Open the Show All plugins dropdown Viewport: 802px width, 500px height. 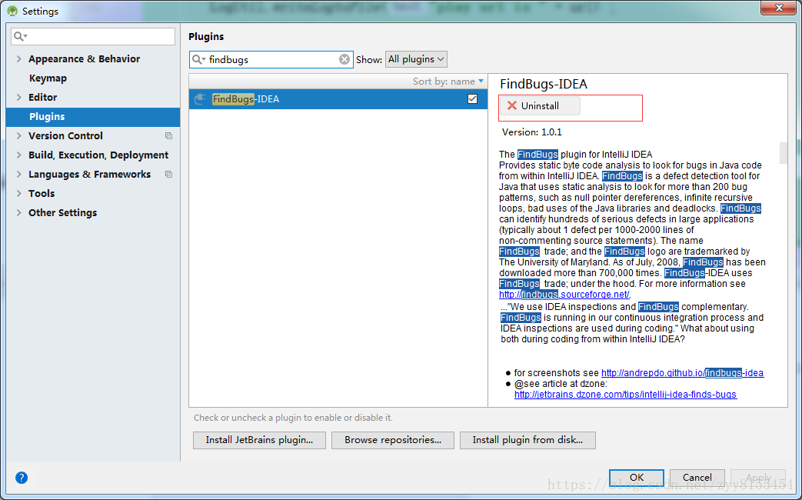click(416, 59)
